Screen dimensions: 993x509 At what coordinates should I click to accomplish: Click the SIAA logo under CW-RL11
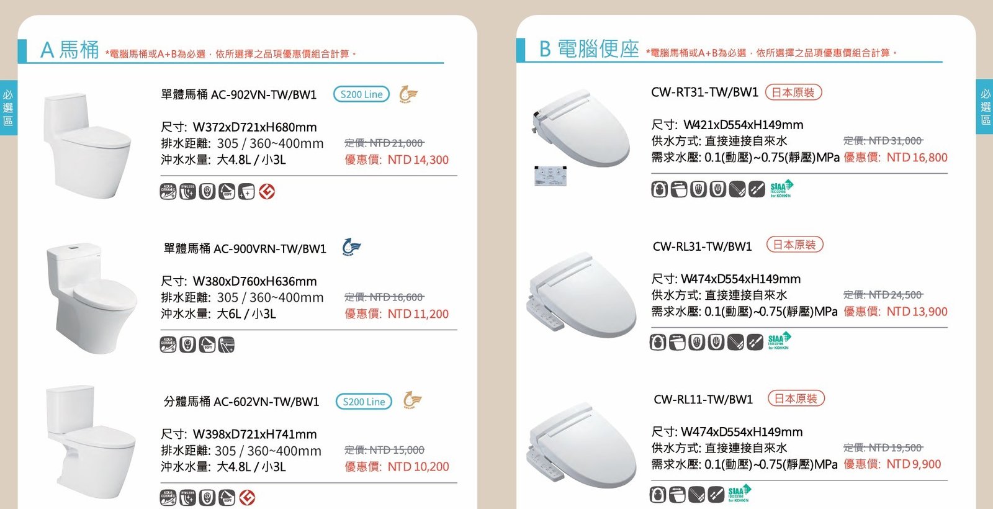coord(739,494)
